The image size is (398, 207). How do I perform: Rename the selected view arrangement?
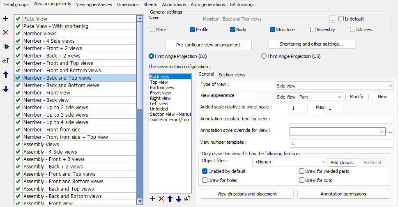click(x=5, y=61)
